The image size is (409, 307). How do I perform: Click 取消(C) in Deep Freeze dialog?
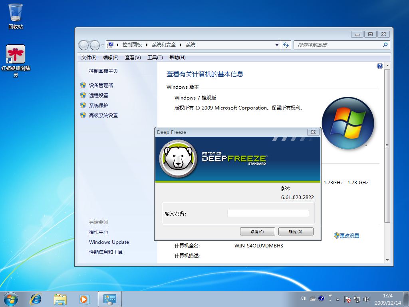pyautogui.click(x=258, y=231)
